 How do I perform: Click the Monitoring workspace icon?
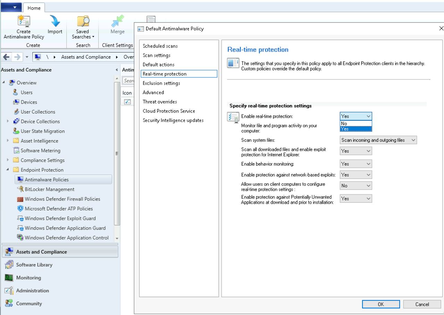tap(9, 278)
